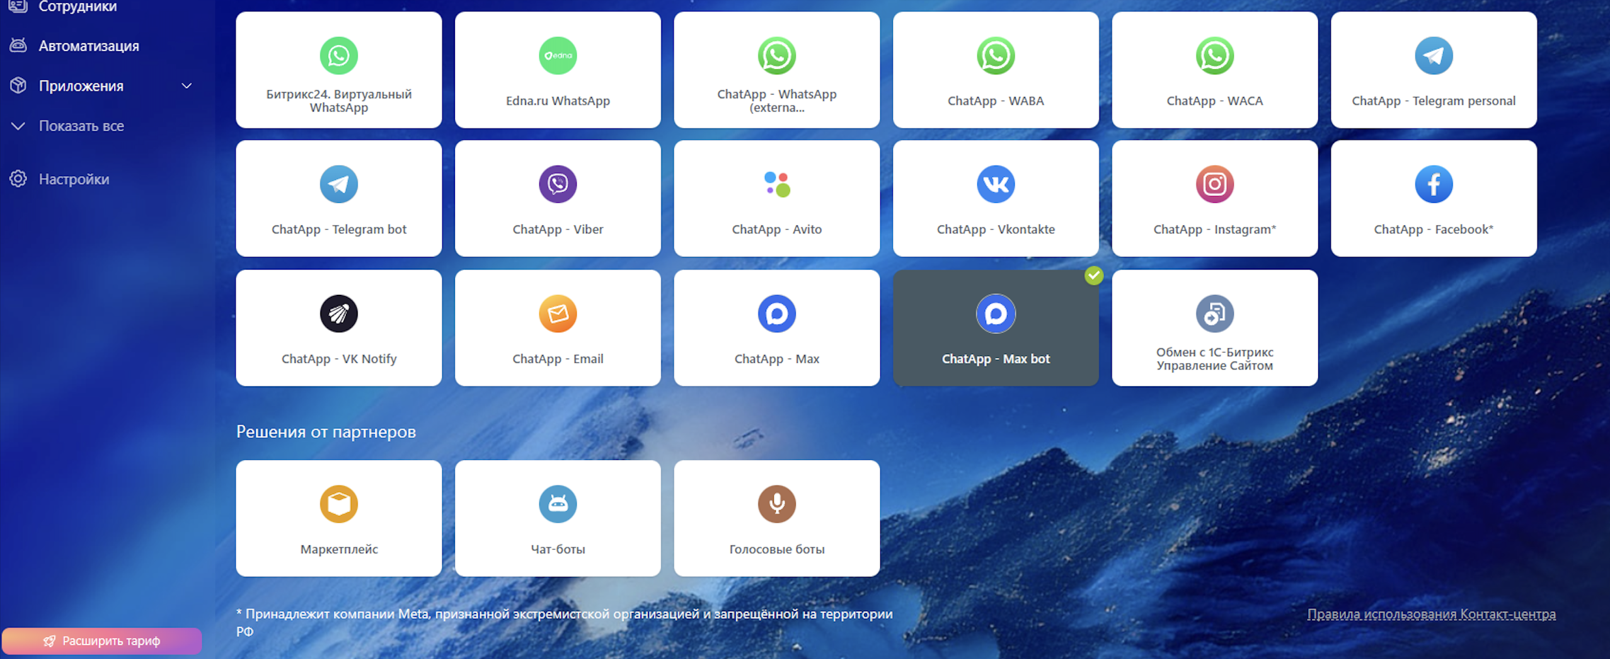Open the ChatApp Facebook icon

point(1434,185)
